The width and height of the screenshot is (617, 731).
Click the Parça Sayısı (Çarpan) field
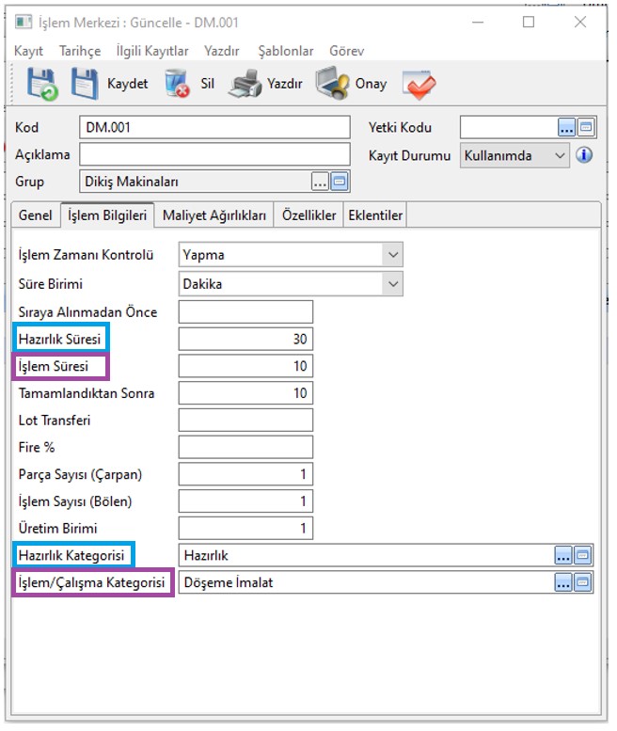click(x=245, y=474)
